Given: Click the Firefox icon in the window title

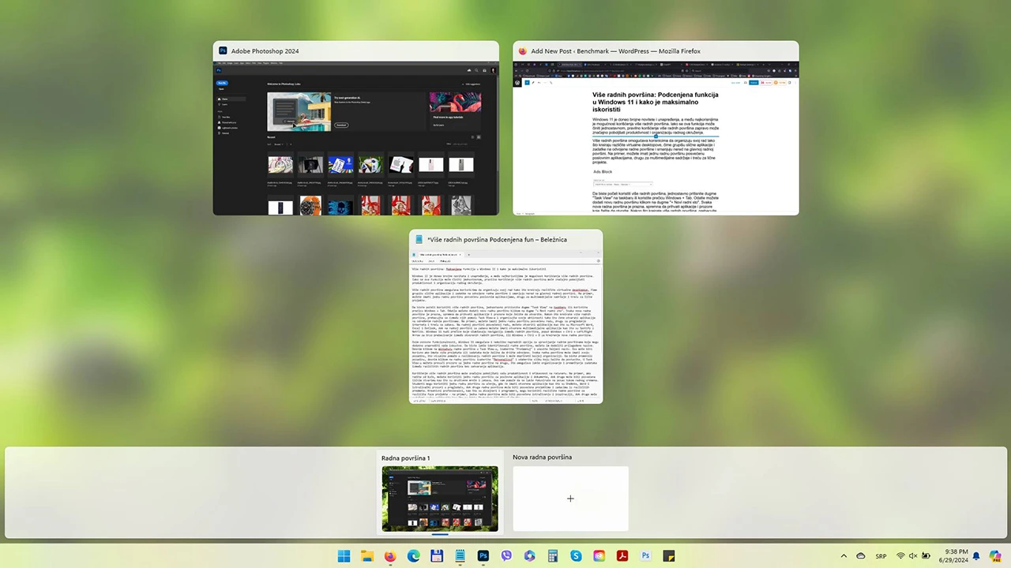Looking at the screenshot, I should click(523, 51).
